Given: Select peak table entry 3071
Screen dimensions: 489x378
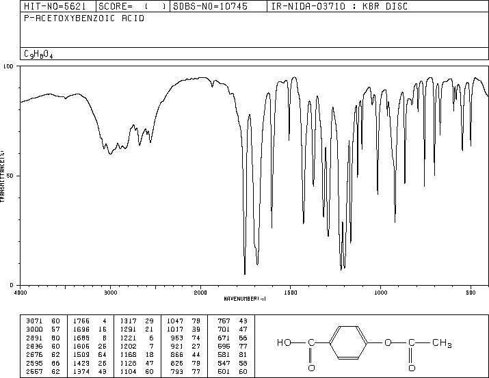Looking at the screenshot, I should click(34, 321).
